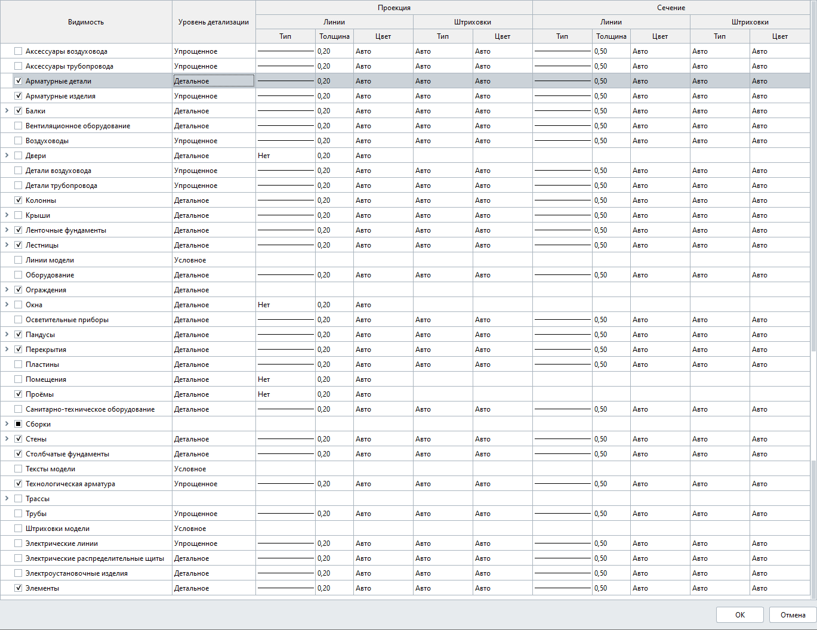Click the OK button

pyautogui.click(x=740, y=615)
